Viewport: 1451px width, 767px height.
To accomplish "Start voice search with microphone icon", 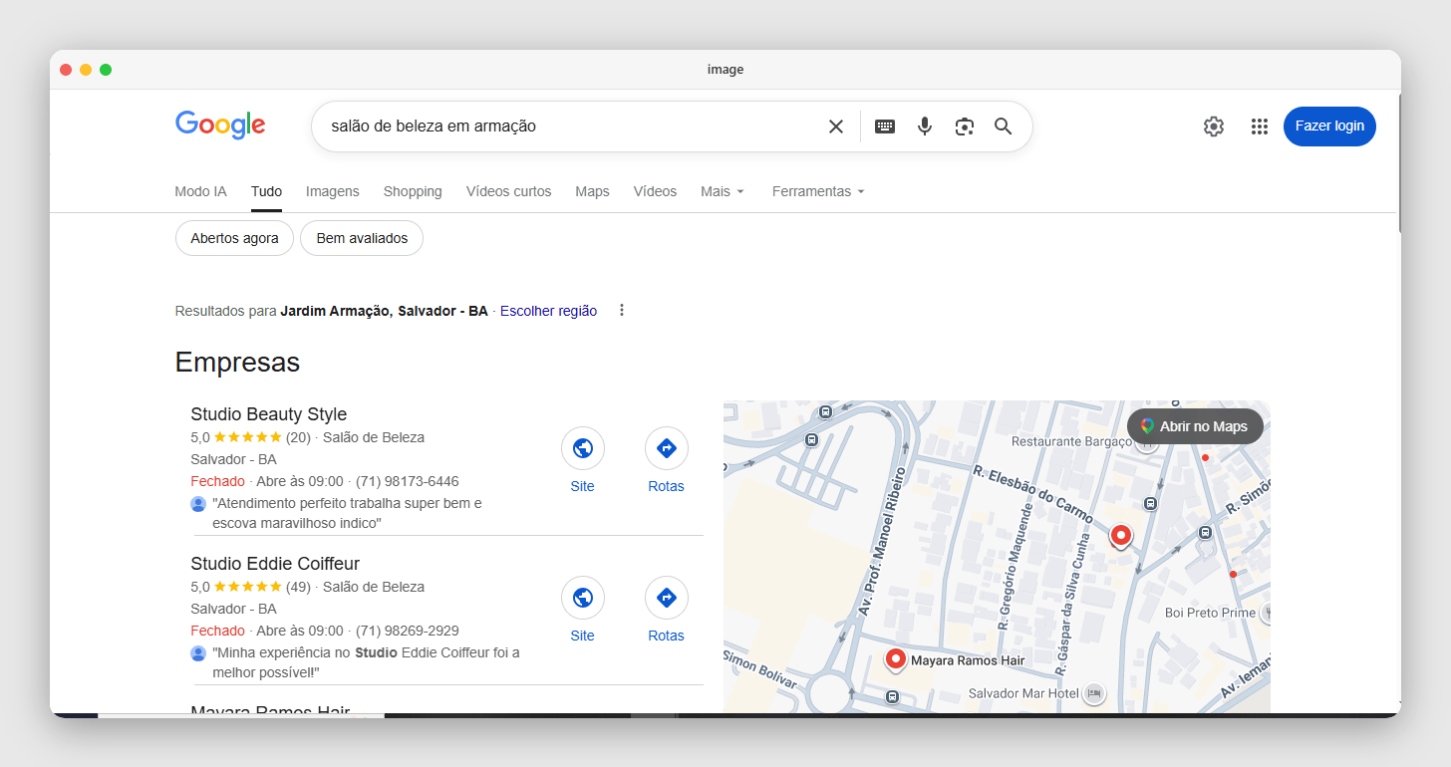I will coord(924,127).
